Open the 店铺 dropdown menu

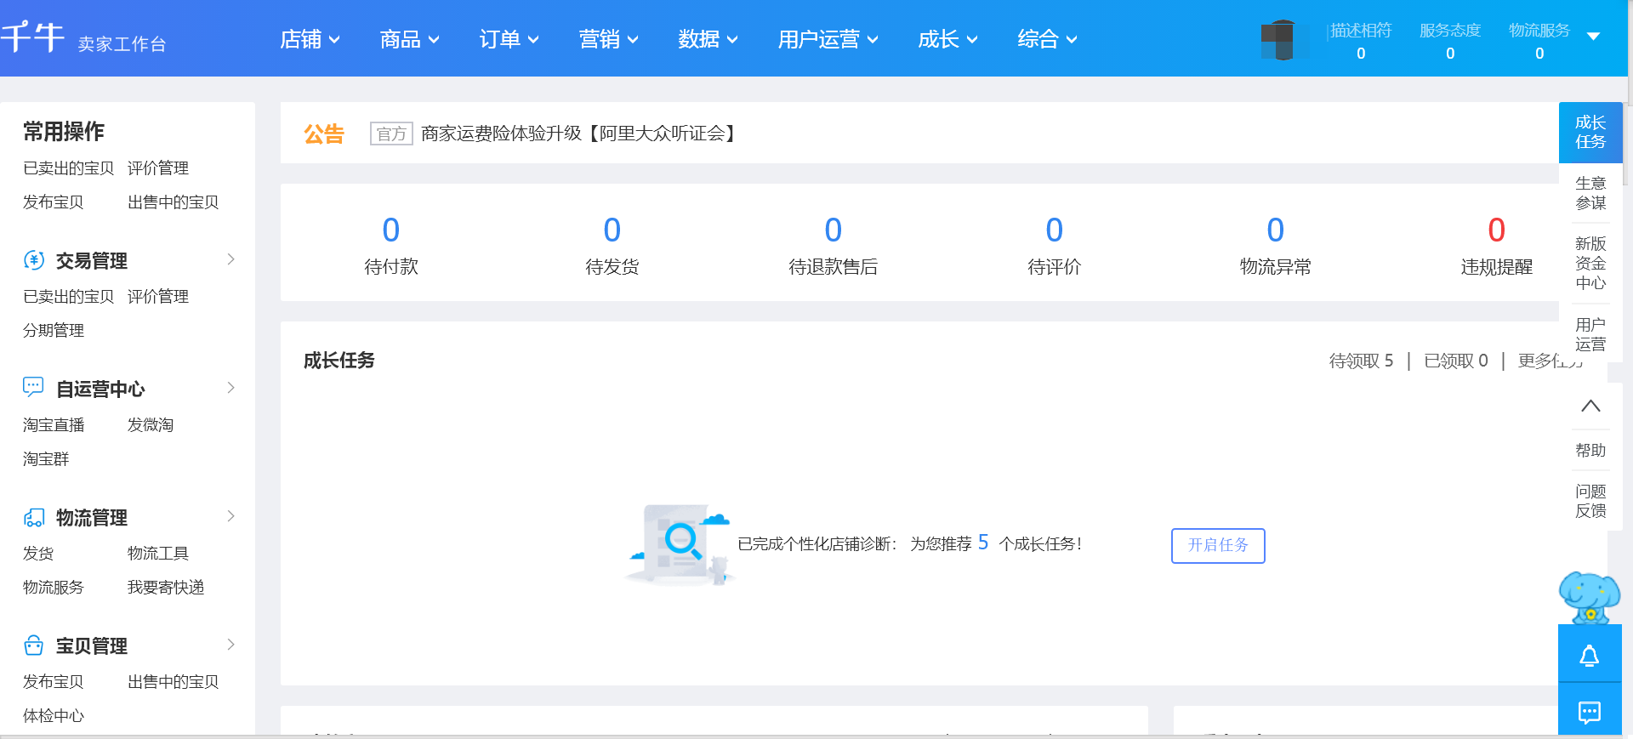tap(310, 39)
